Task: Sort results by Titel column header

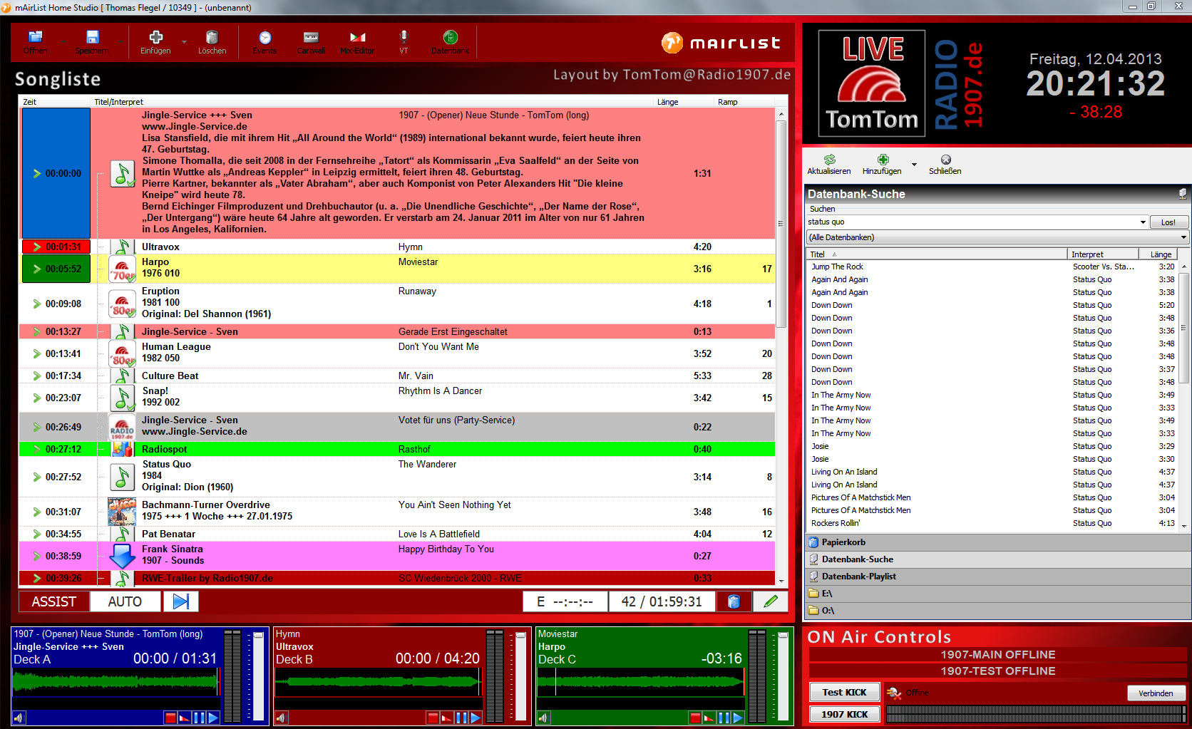Action: click(936, 254)
